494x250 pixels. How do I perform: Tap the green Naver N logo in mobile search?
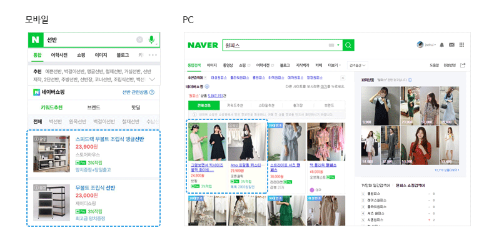[36, 39]
